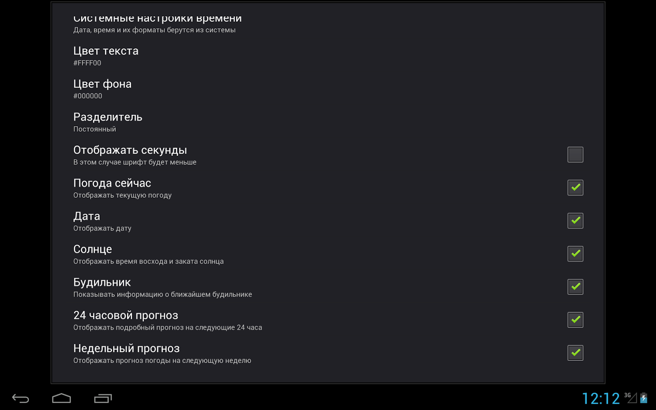The image size is (656, 410).
Task: Uncheck the Дата checkbox
Action: click(x=575, y=220)
